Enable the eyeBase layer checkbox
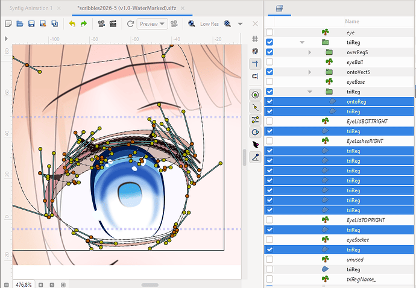The image size is (416, 288). 269,81
